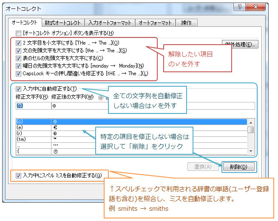Click the list scrollbar thumb
278x221 pixels.
(x=251, y=130)
